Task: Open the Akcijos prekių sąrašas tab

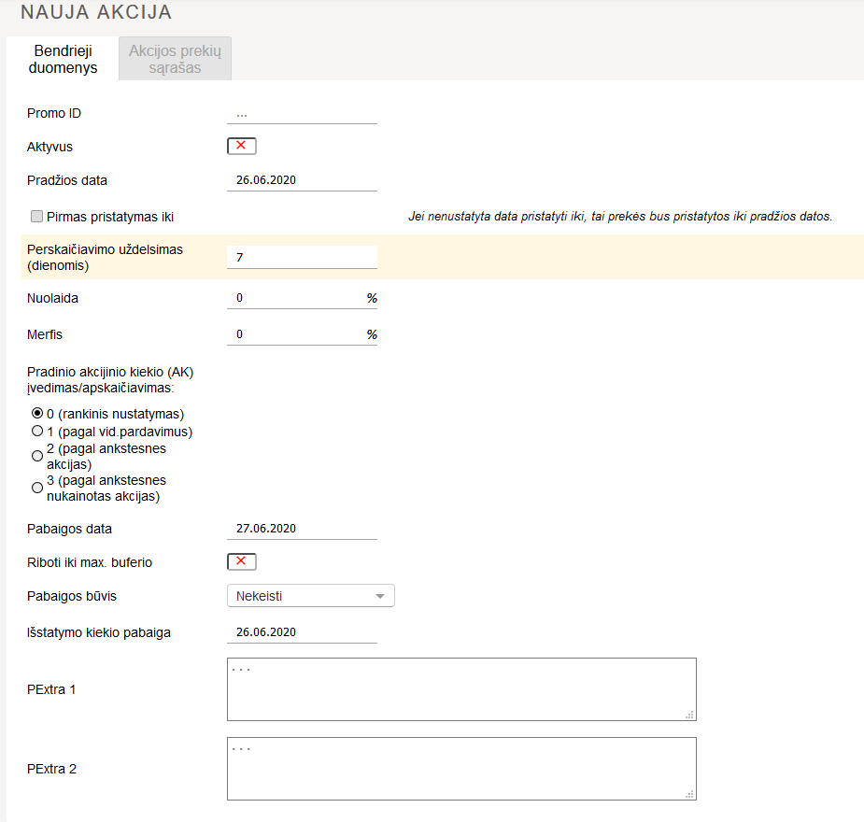Action: (x=175, y=59)
